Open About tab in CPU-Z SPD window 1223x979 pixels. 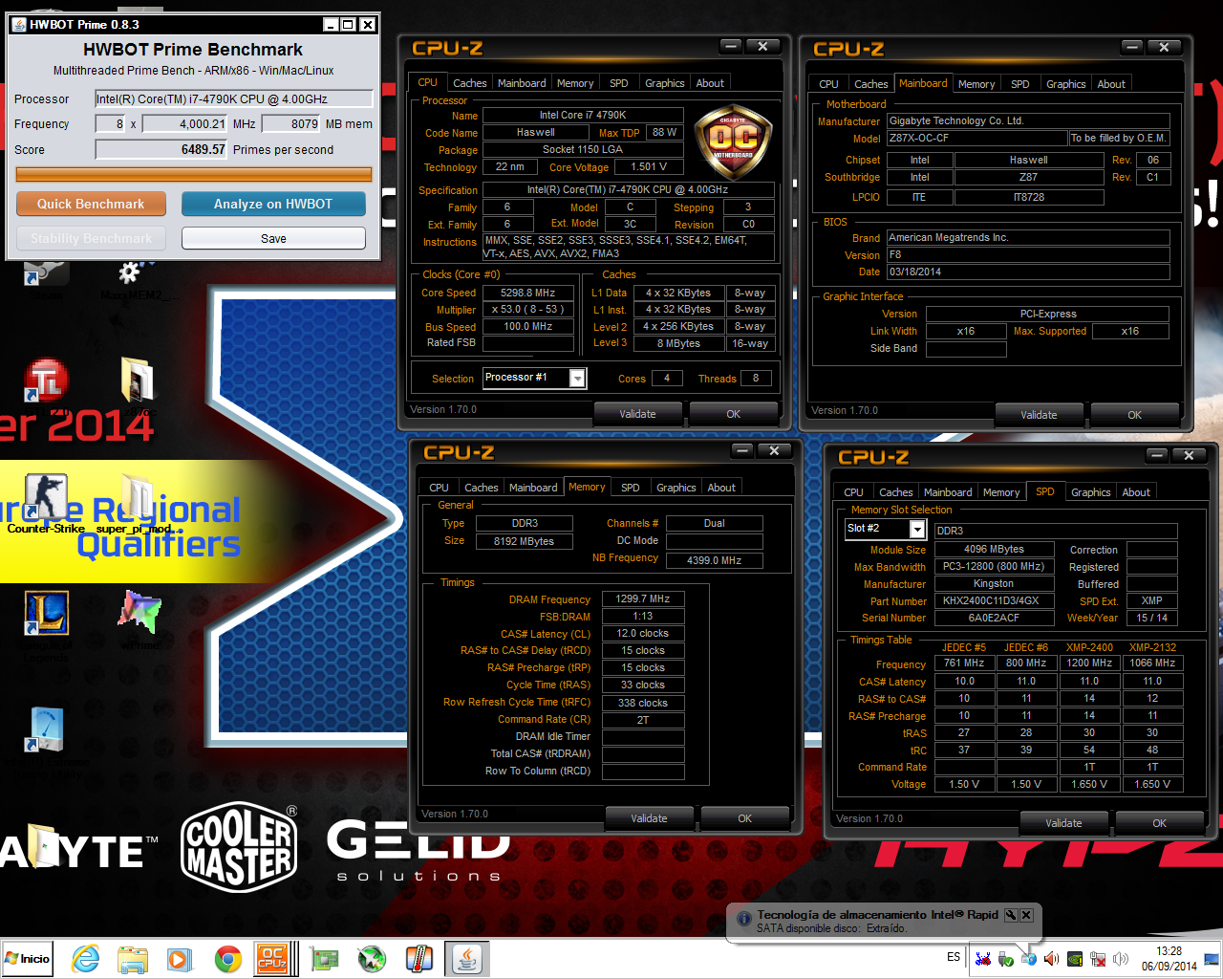pyautogui.click(x=1136, y=492)
